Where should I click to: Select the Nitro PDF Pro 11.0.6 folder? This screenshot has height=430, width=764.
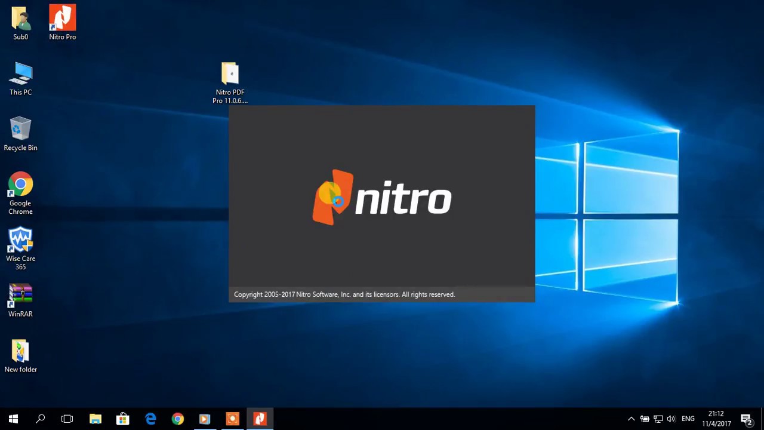click(230, 83)
